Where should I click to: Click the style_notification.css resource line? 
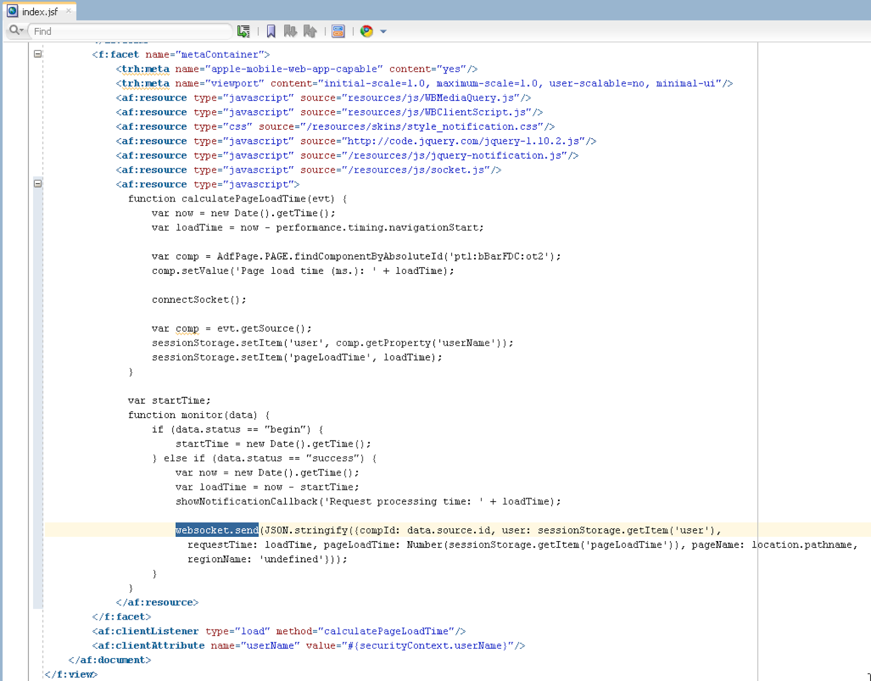pyautogui.click(x=335, y=127)
